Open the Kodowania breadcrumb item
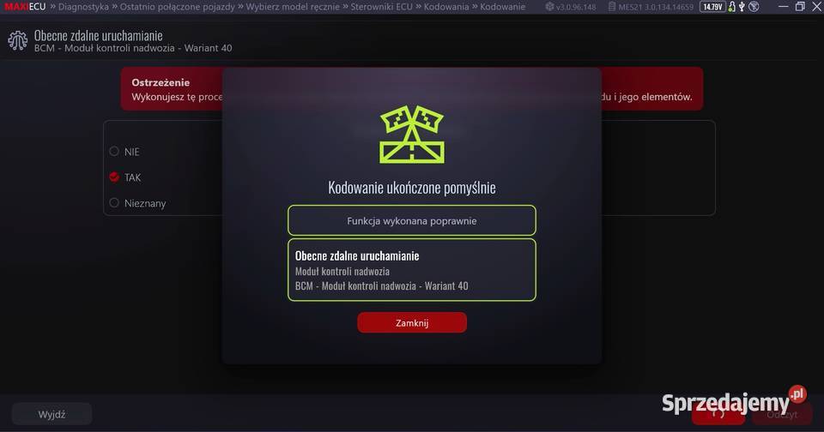Viewport: 824px width, 432px height. pyautogui.click(x=446, y=7)
